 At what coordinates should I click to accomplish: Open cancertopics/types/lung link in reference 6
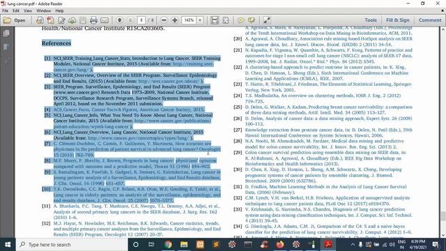139,138
